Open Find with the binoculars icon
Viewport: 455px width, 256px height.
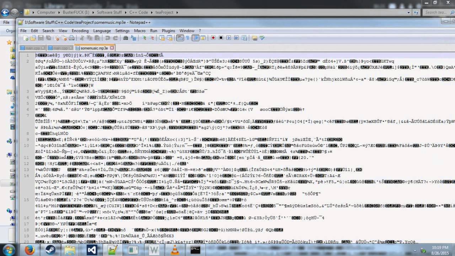125,38
